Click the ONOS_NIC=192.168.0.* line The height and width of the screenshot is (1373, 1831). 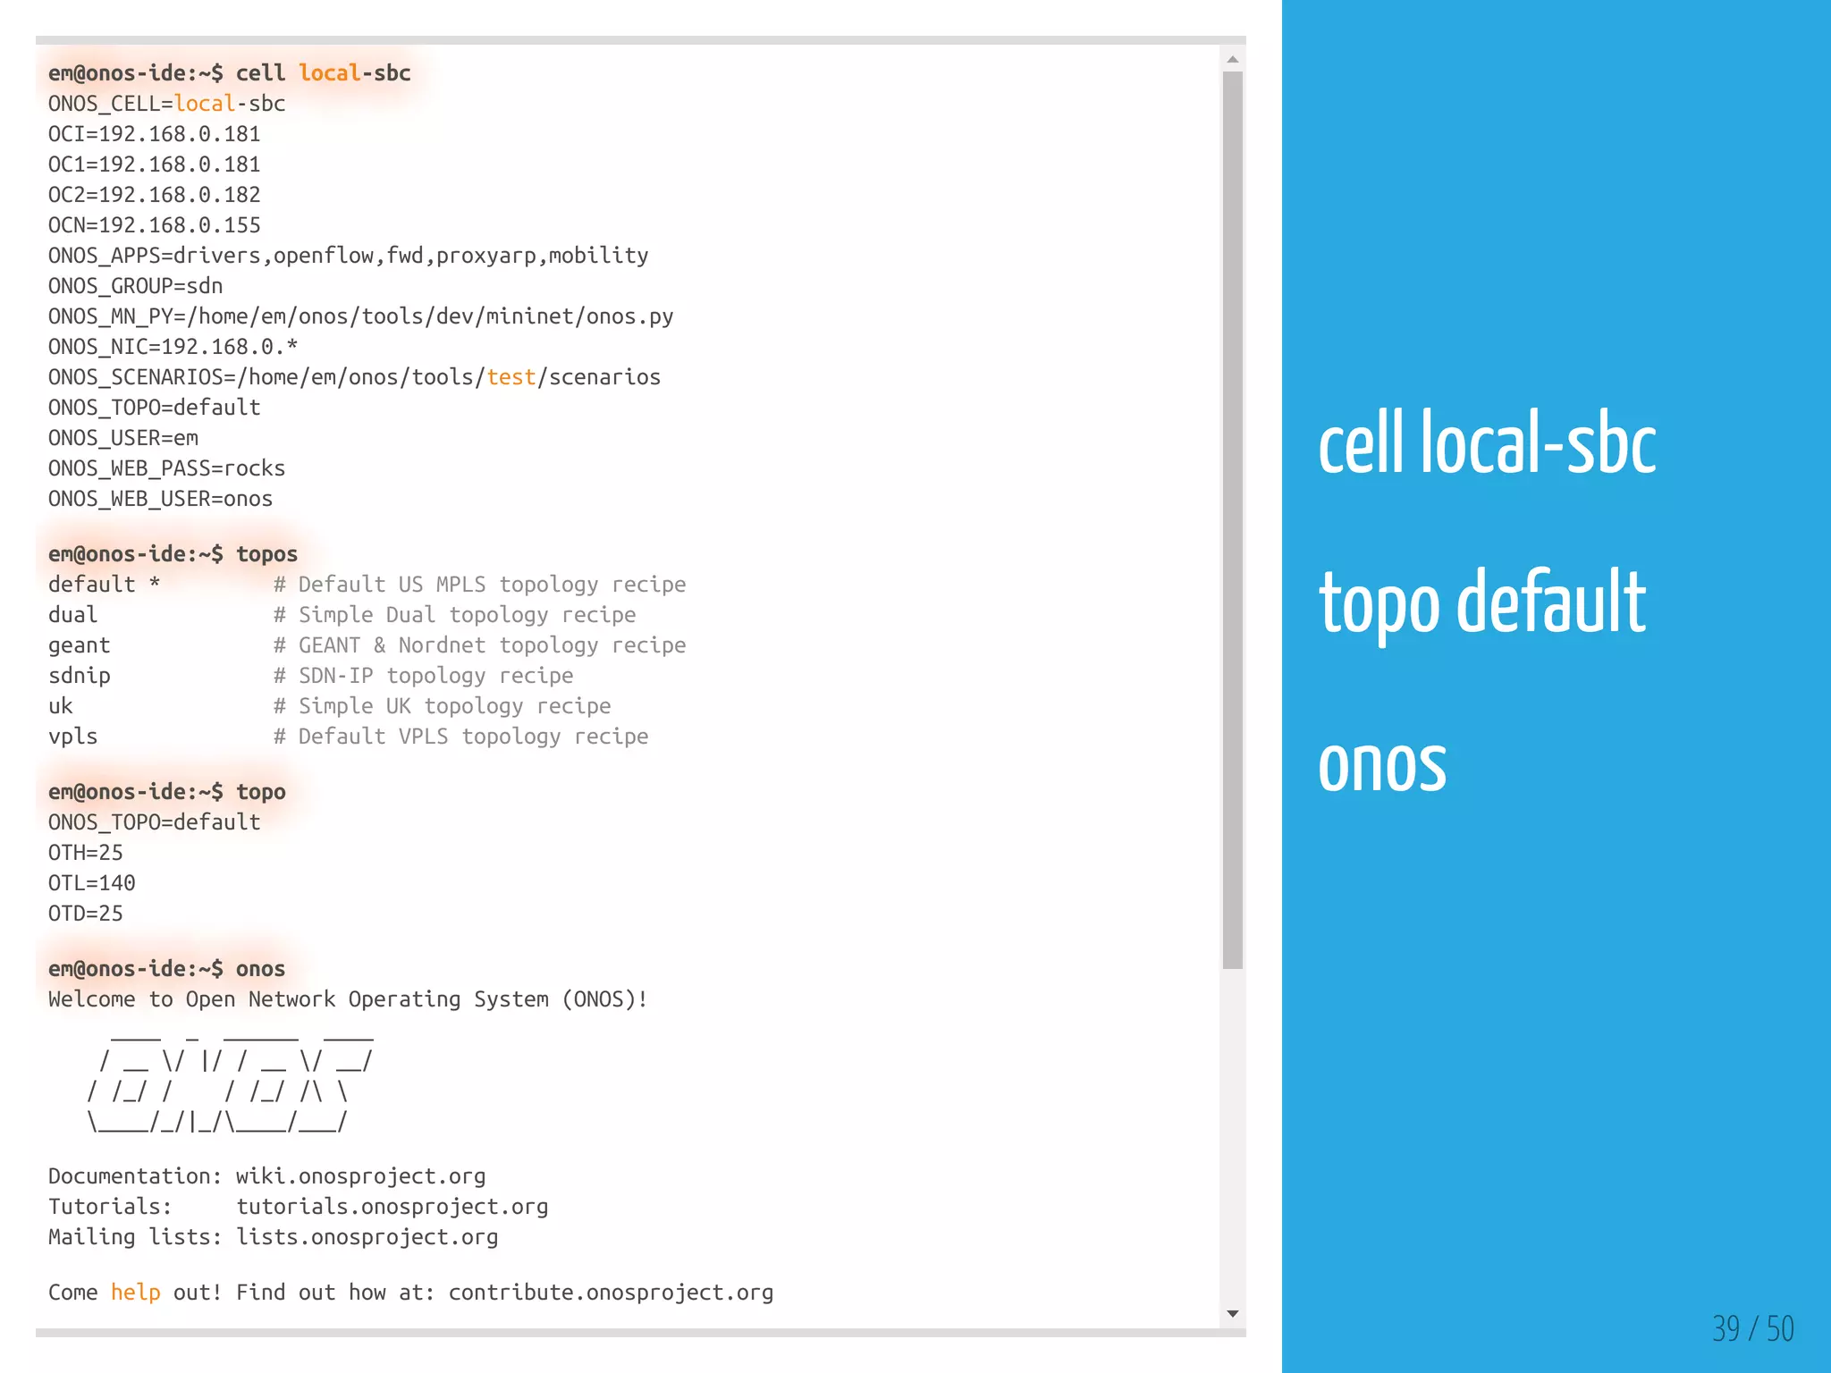pos(173,347)
